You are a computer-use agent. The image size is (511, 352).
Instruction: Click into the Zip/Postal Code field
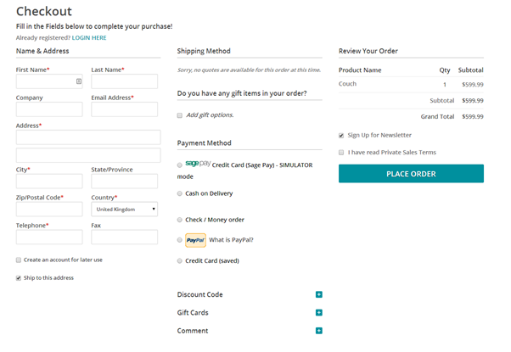(49, 210)
